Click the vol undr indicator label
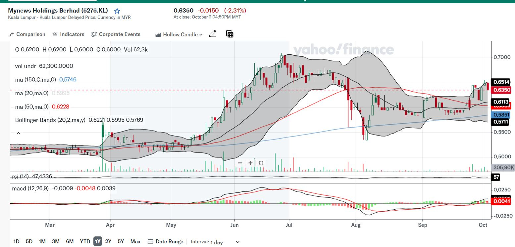Screen dimensions: 515x247 pyautogui.click(x=26, y=66)
